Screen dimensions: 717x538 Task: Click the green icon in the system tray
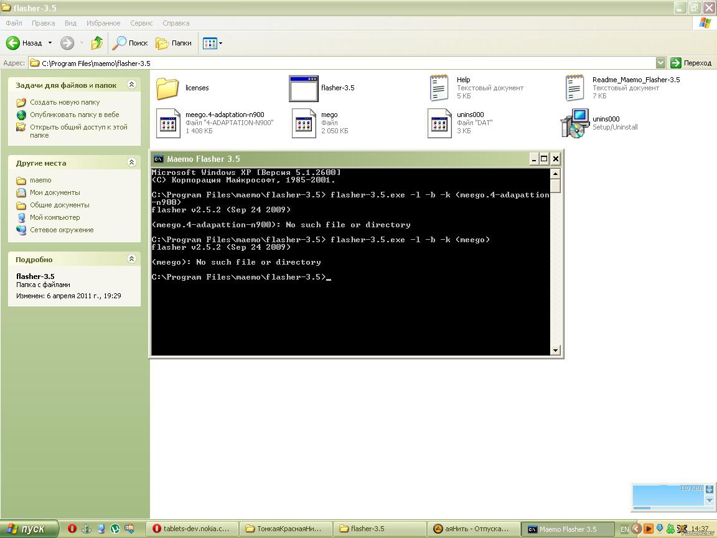(670, 529)
